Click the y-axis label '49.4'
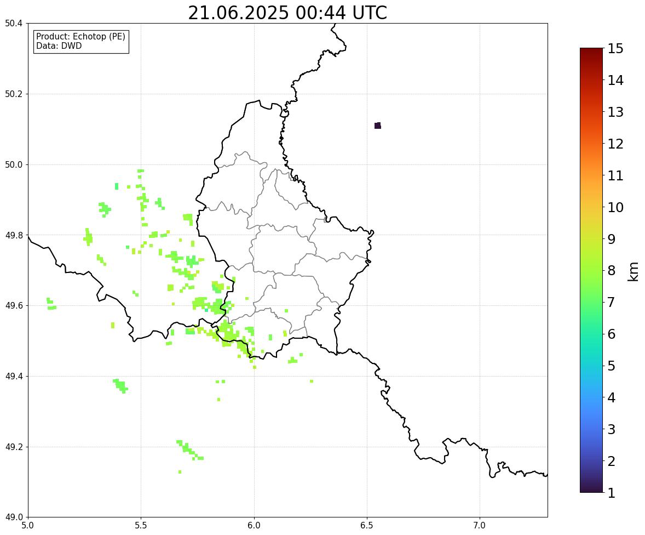The image size is (645, 535). 13,376
